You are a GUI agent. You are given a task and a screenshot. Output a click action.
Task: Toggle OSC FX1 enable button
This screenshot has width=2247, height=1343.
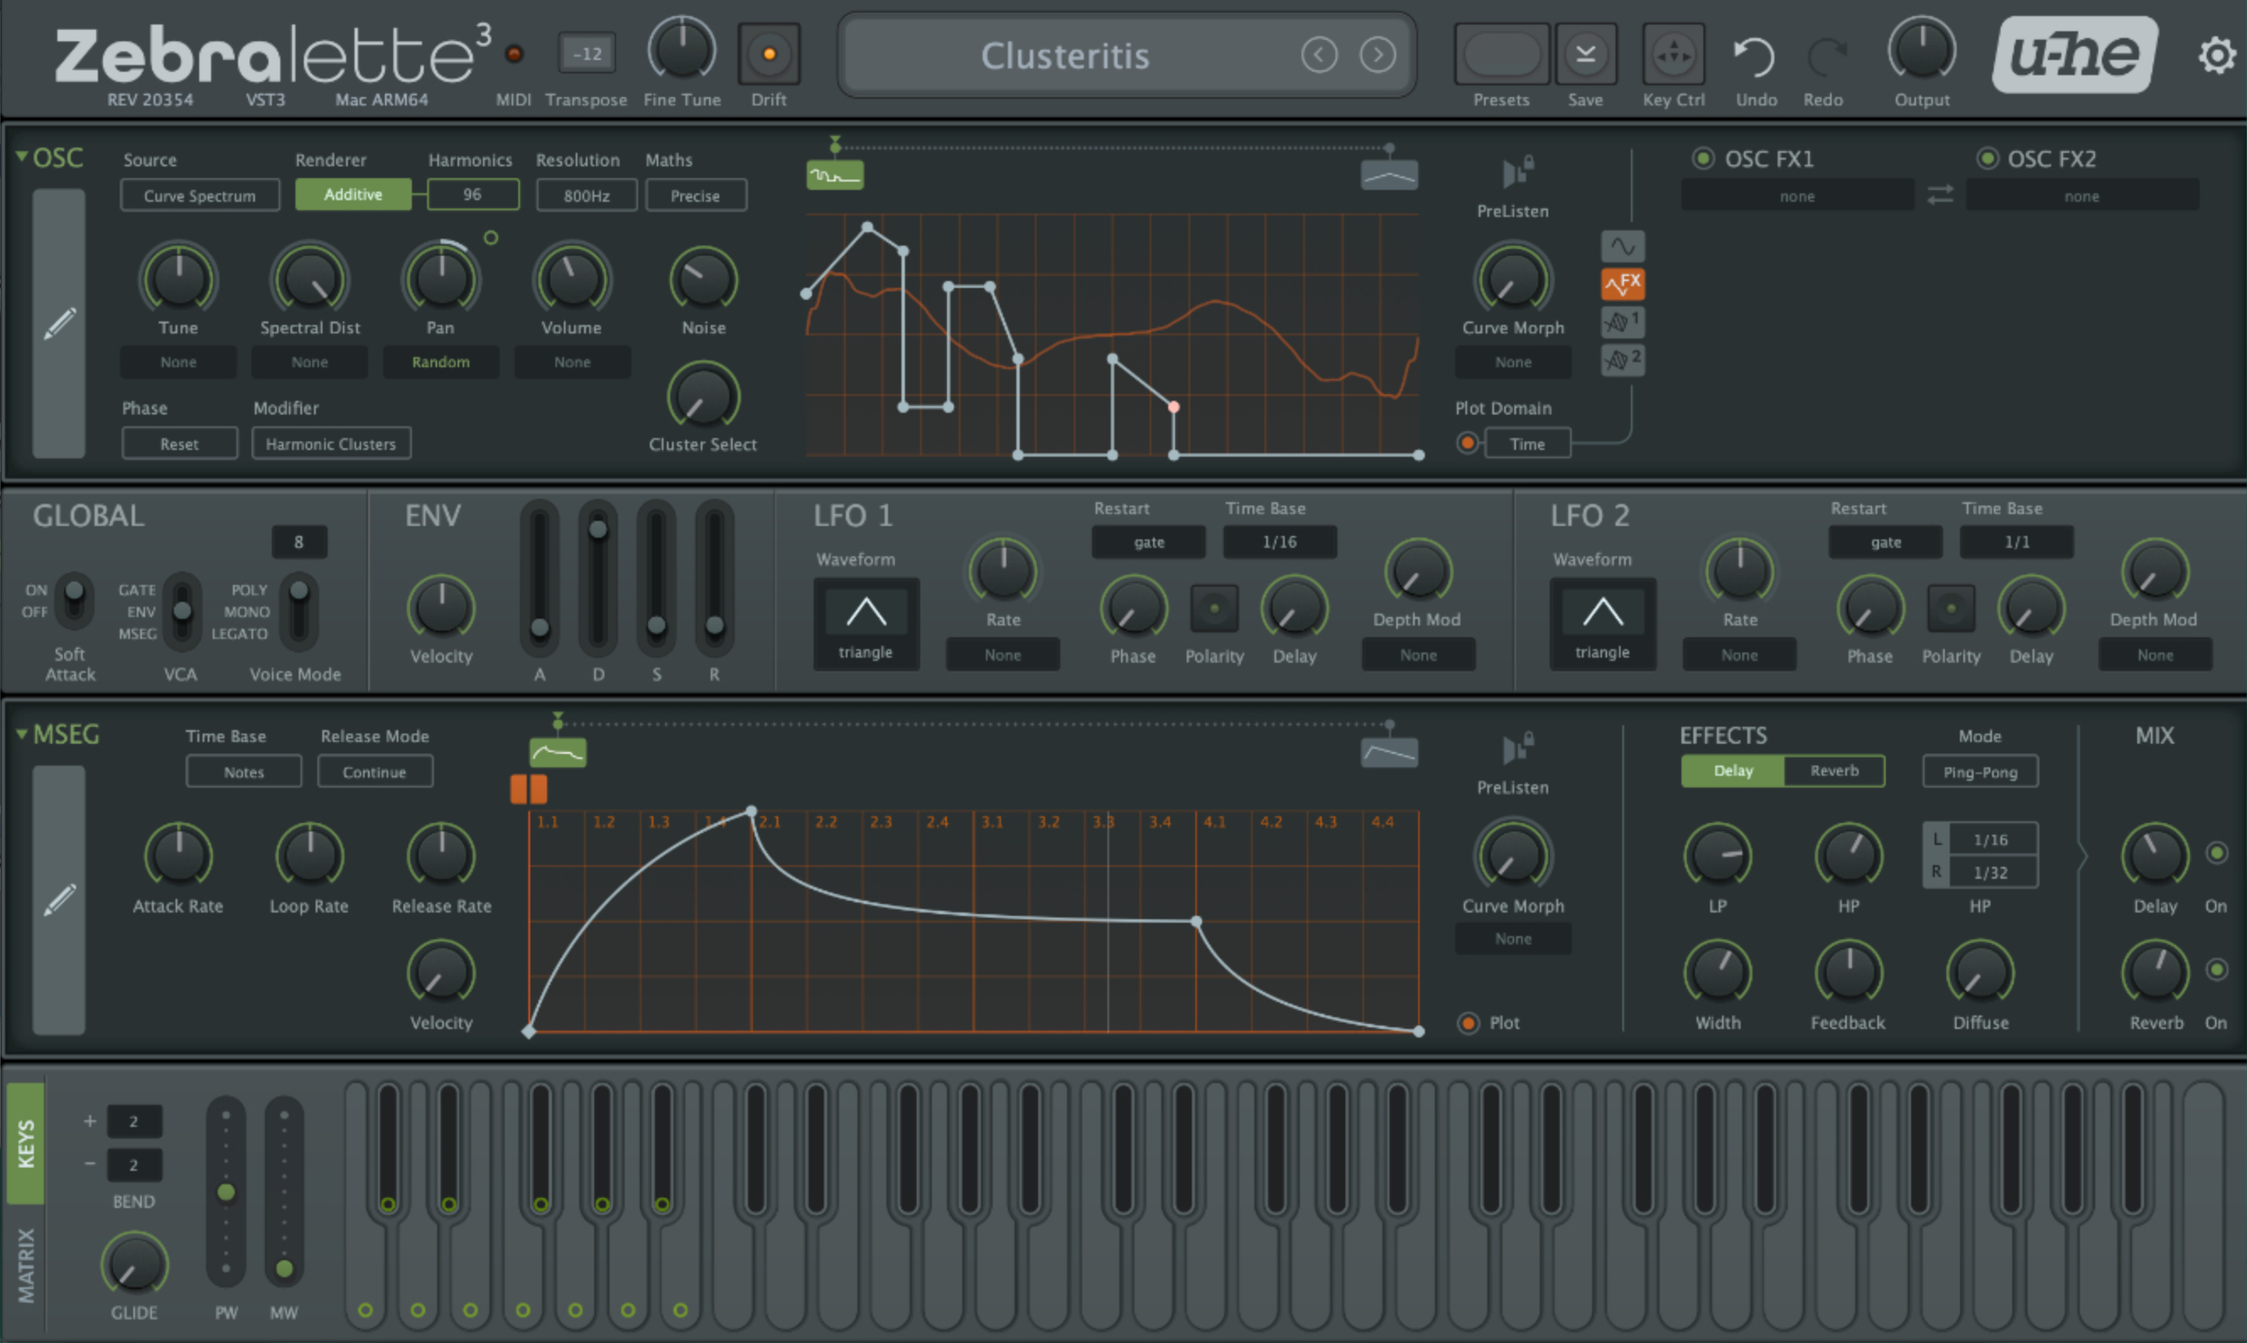coord(1703,159)
